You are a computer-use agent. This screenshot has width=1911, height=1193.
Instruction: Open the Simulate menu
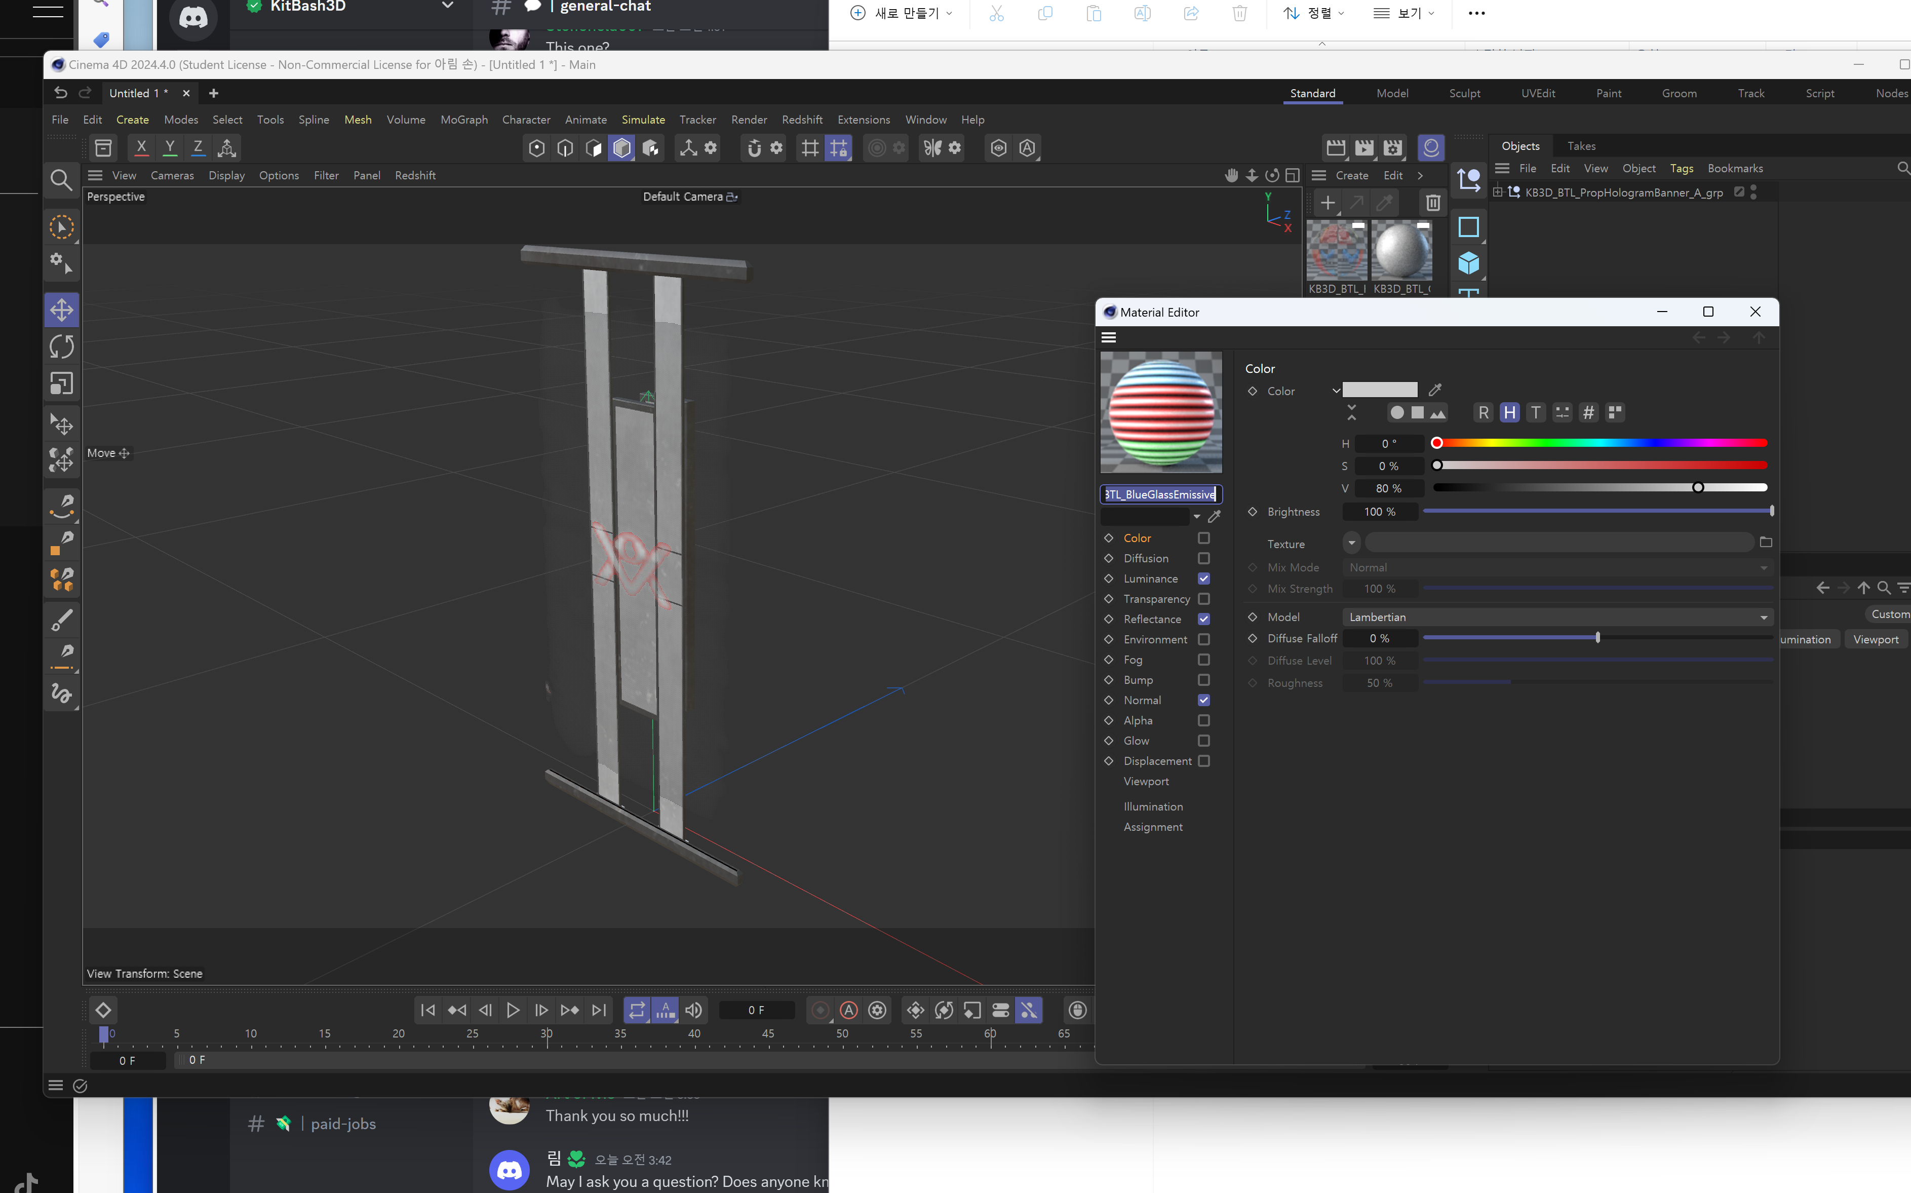click(643, 120)
